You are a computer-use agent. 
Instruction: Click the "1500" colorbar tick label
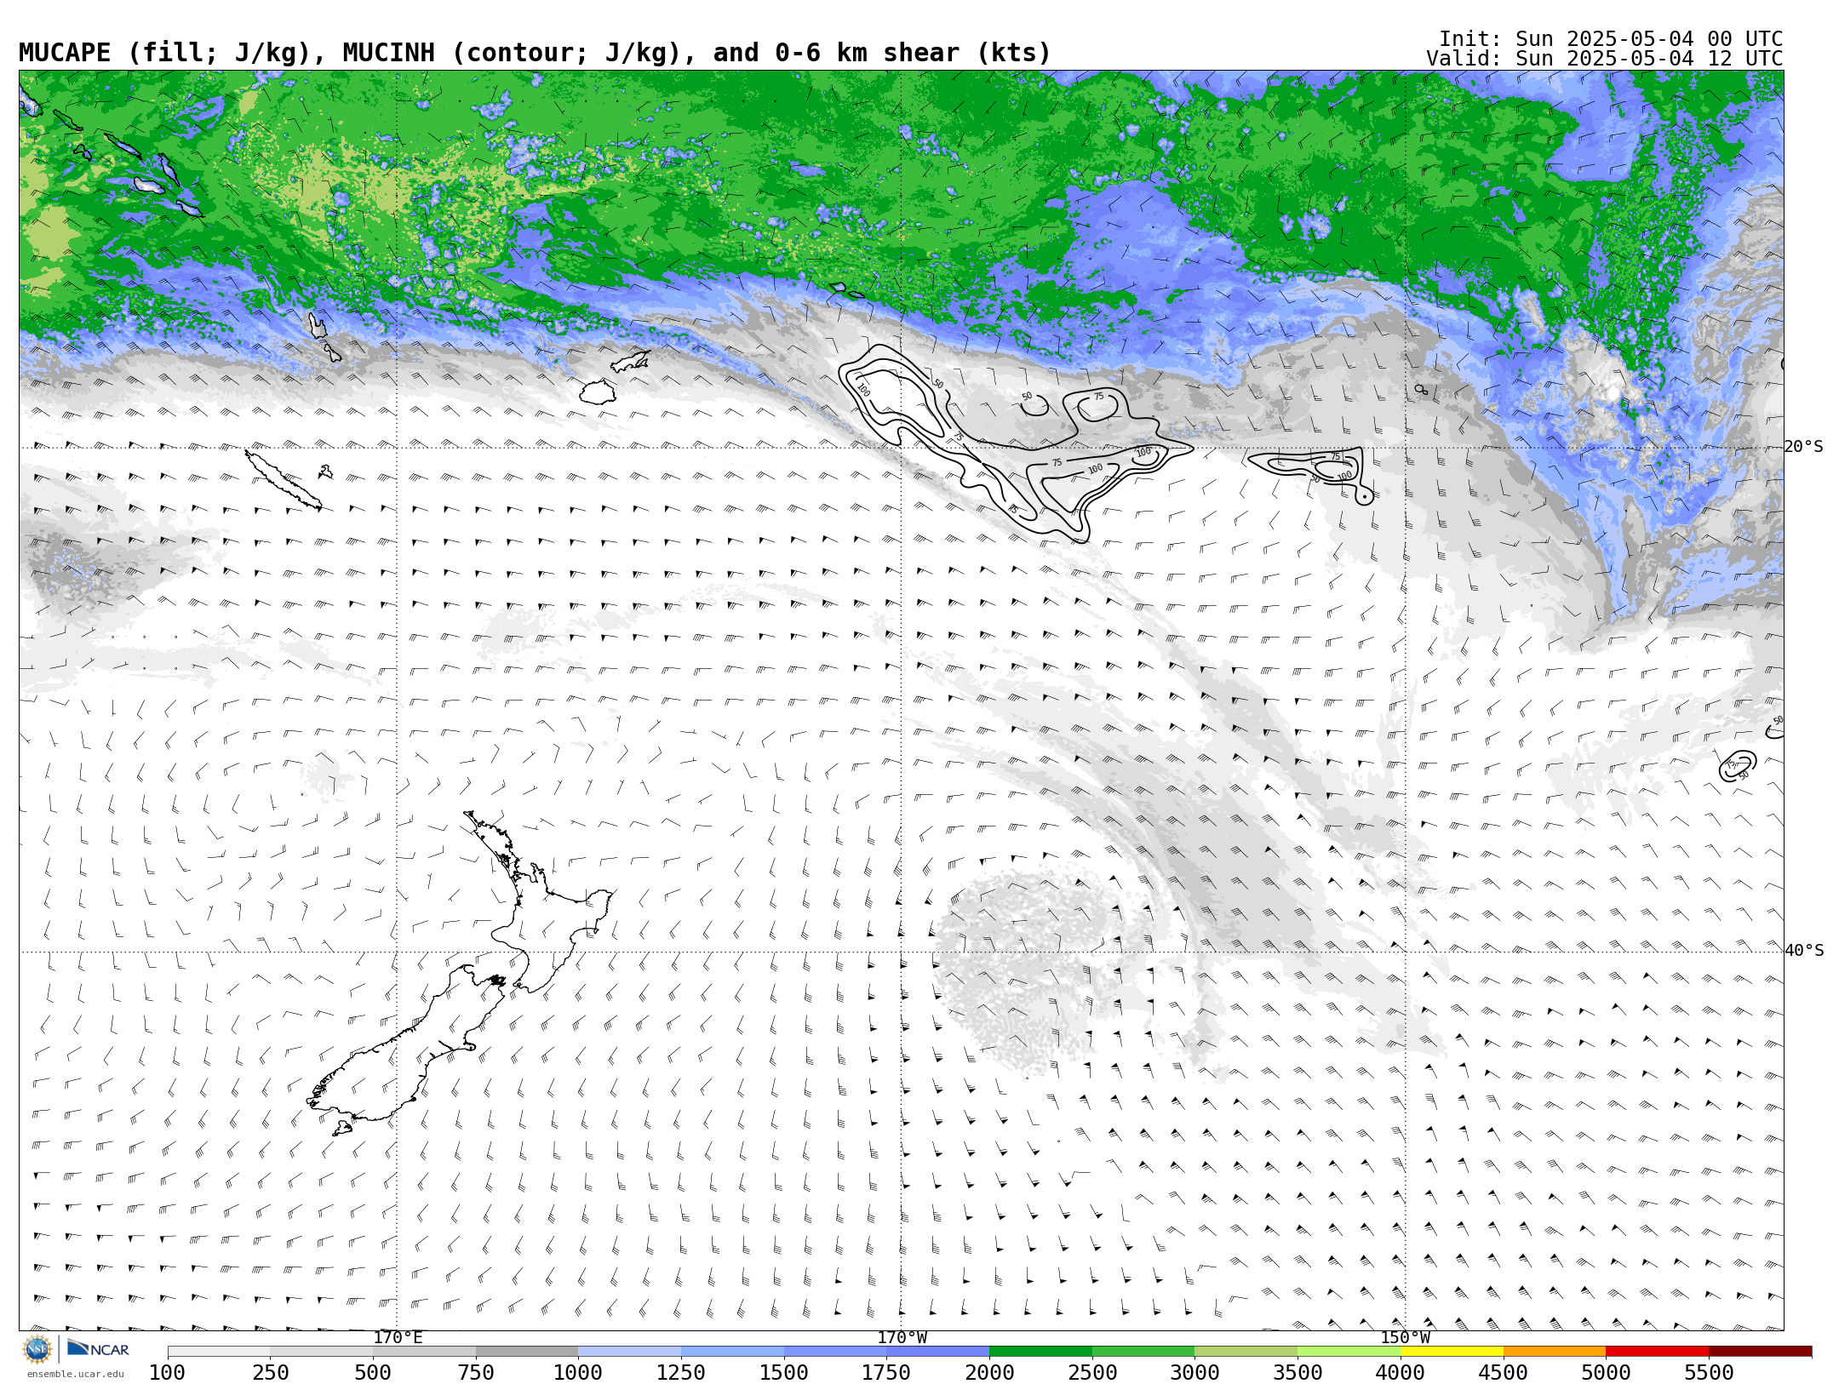point(784,1373)
